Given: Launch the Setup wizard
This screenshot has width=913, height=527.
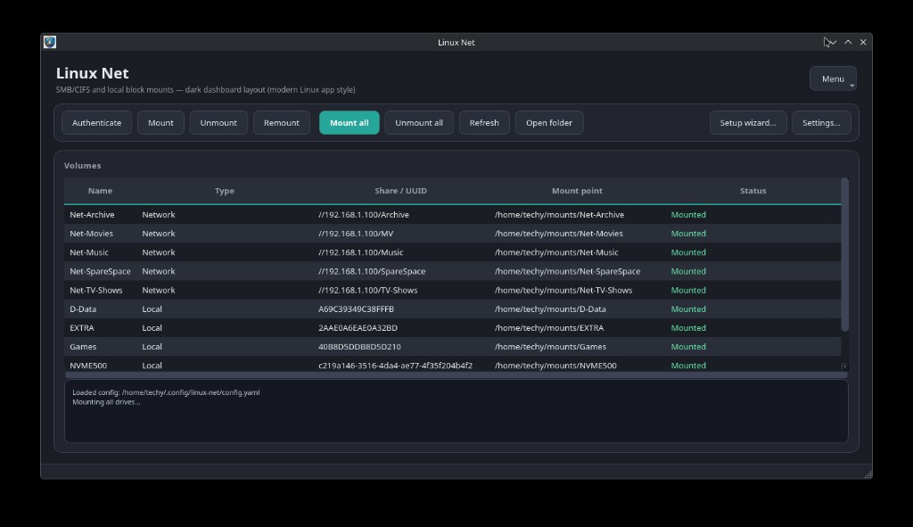Looking at the screenshot, I should coord(747,123).
